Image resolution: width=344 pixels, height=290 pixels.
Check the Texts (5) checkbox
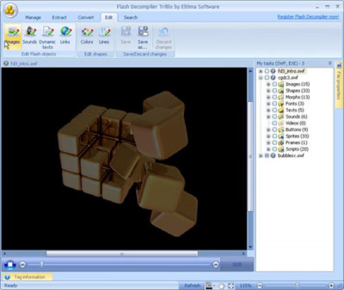tap(275, 110)
